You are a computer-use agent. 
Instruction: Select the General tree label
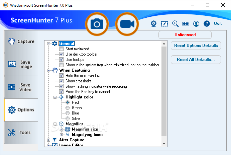click(67, 44)
